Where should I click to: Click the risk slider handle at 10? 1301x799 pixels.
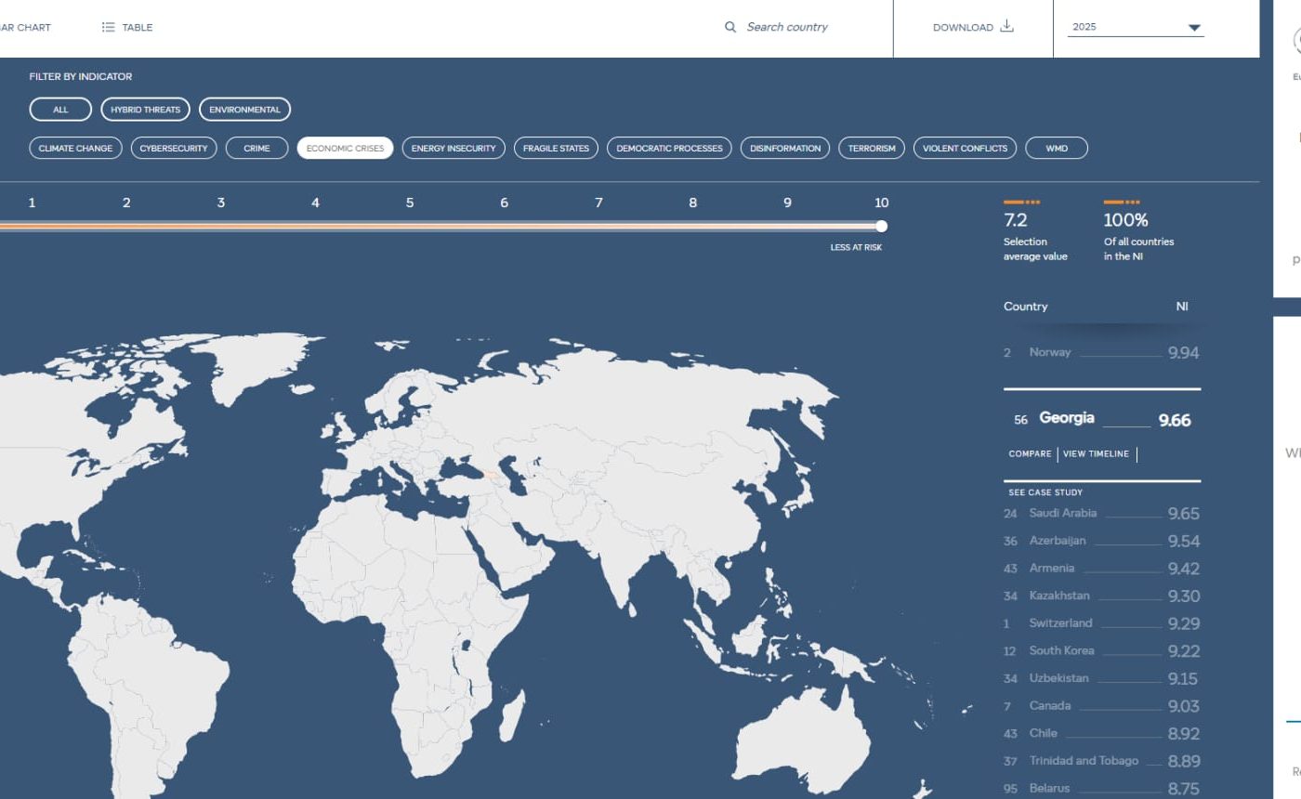pyautogui.click(x=881, y=226)
